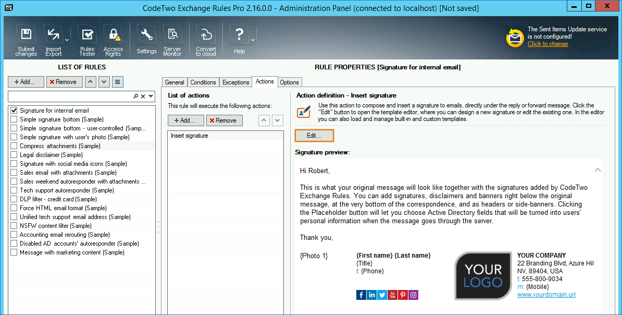The width and height of the screenshot is (622, 315).
Task: Click the Twitter icon in signature preview
Action: click(x=382, y=295)
